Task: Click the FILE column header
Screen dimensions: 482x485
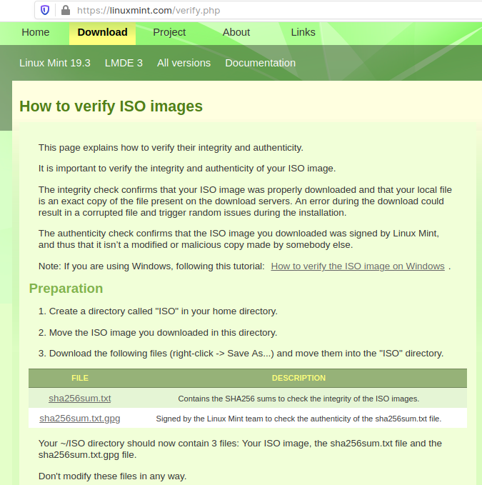Action: 80,378
